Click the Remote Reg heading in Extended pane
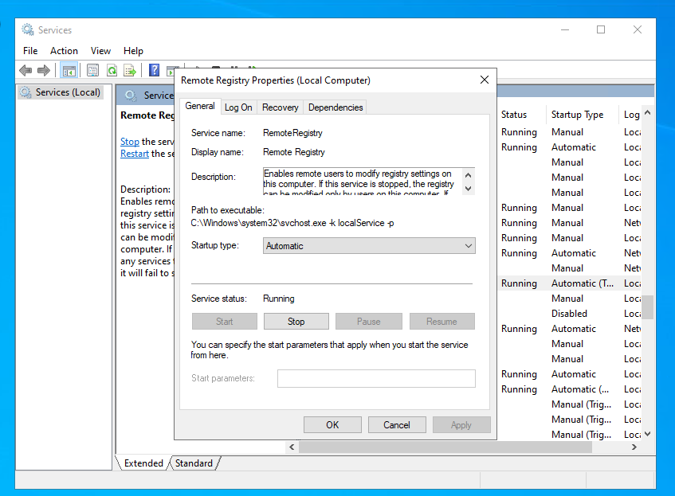This screenshot has width=675, height=496. pos(147,115)
